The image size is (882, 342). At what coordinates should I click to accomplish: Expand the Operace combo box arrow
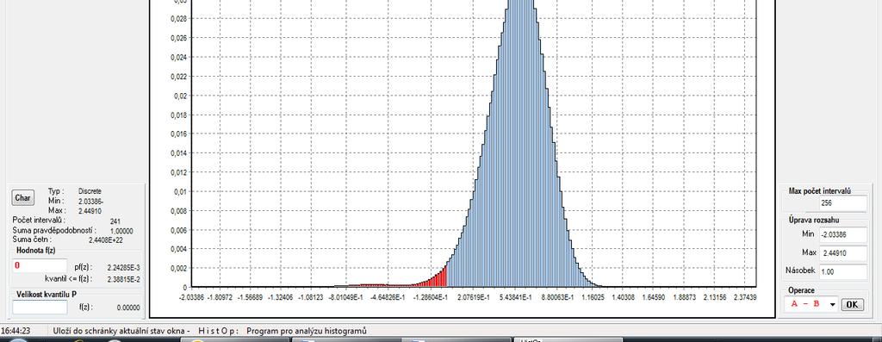coord(832,304)
